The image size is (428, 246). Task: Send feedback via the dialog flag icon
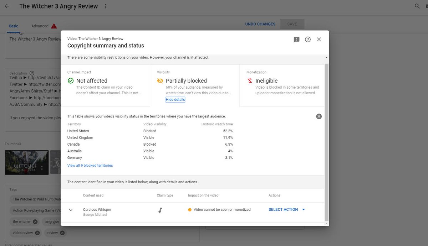point(296,40)
